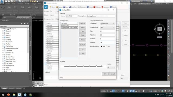Viewport: 173px width, 97px height.
Task: Expand the Alignment node in Toolspace tree
Action: point(3,42)
